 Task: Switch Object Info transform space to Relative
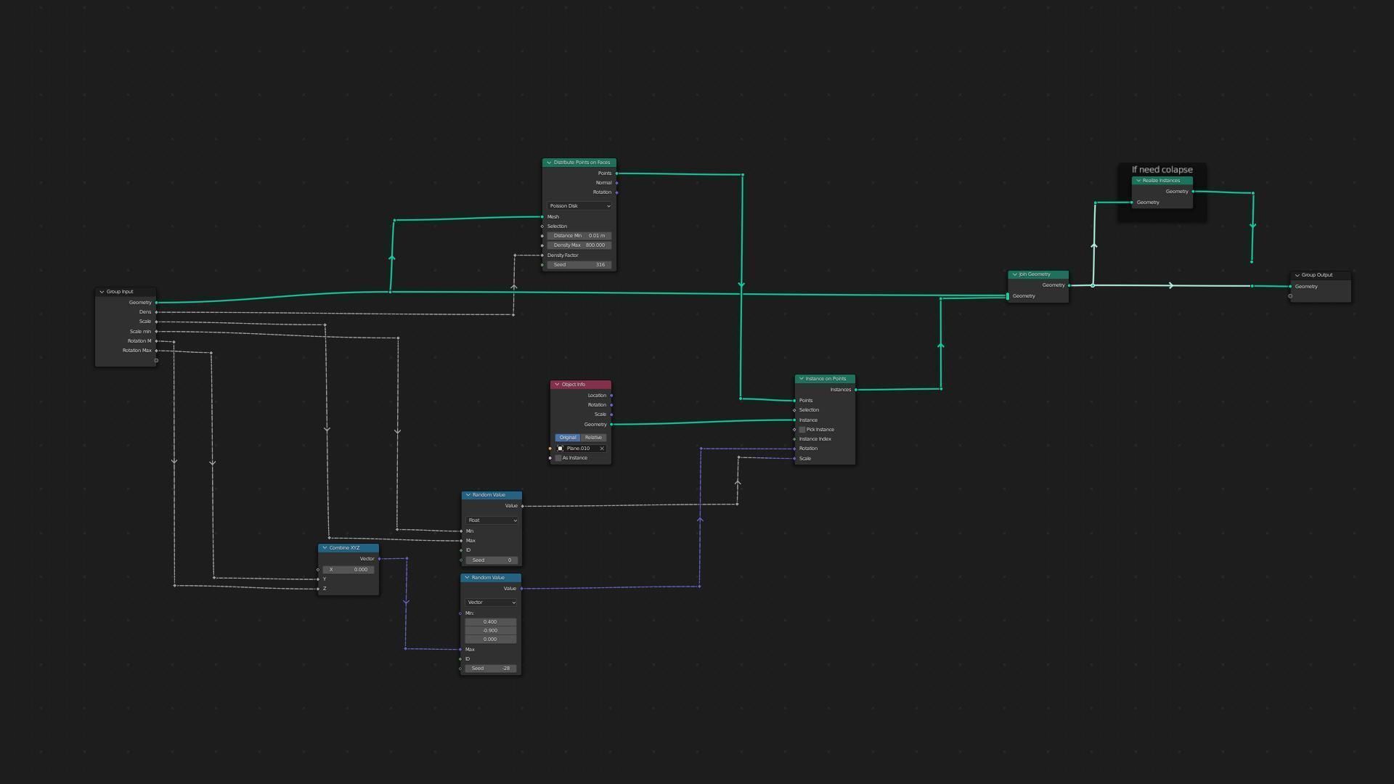593,438
